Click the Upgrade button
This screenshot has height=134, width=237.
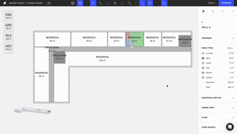226,3
